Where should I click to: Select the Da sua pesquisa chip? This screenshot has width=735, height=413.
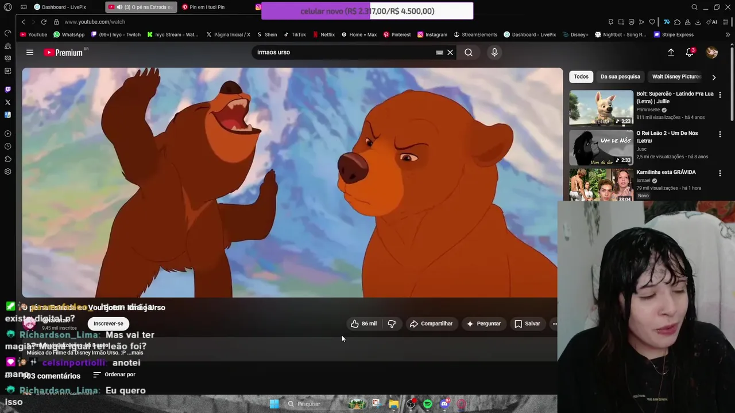point(620,76)
